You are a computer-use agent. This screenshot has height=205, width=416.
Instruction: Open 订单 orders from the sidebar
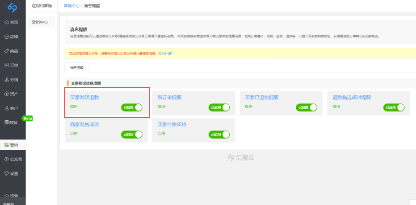pyautogui.click(x=7, y=65)
